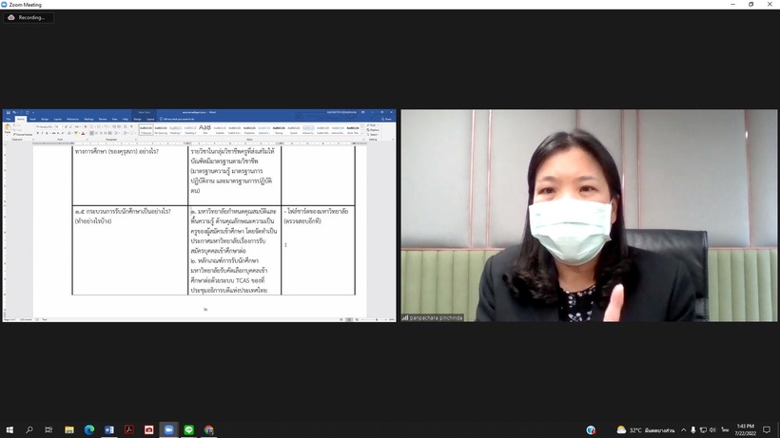The height and width of the screenshot is (438, 780).
Task: Toggle Underline formatting in the Word ribbon
Action: click(x=47, y=133)
